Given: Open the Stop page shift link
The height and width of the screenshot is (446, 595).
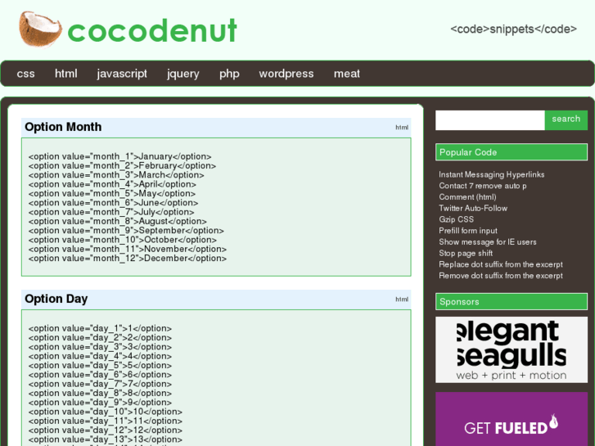Looking at the screenshot, I should (x=466, y=253).
